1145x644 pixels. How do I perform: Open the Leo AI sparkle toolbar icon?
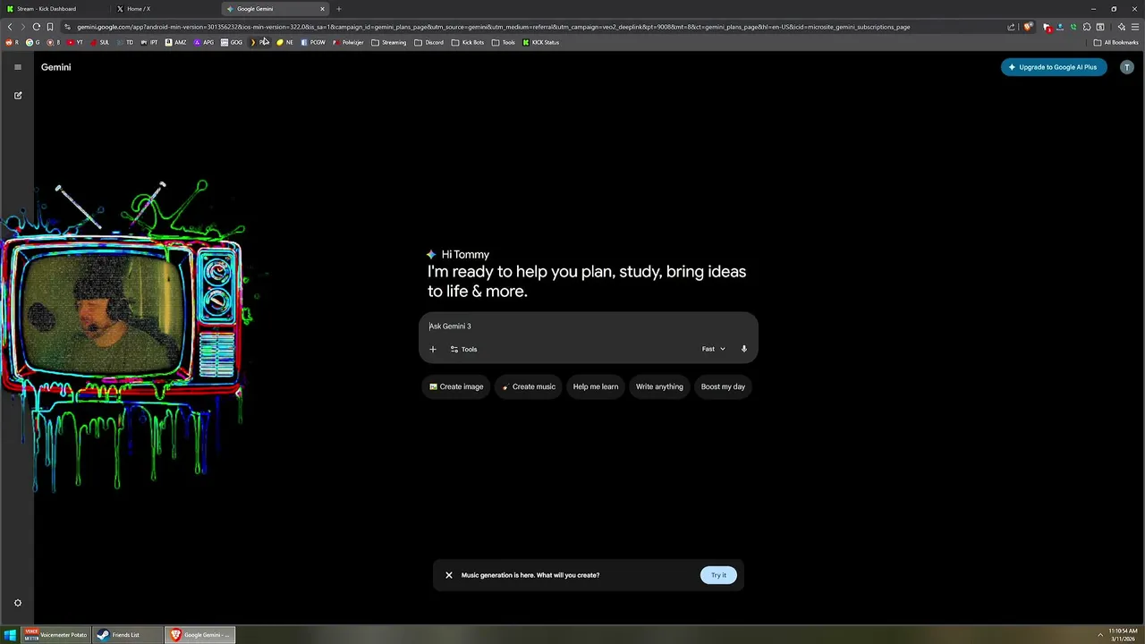[1122, 27]
